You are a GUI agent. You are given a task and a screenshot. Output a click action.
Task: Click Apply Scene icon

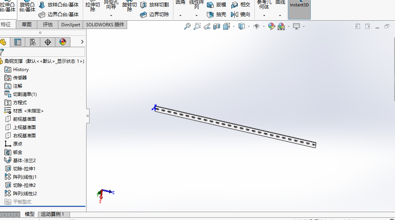tap(281, 26)
